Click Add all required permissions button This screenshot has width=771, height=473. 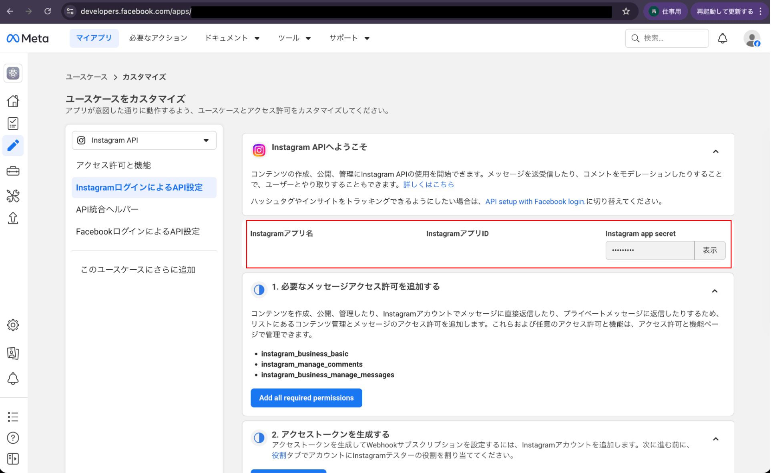306,398
